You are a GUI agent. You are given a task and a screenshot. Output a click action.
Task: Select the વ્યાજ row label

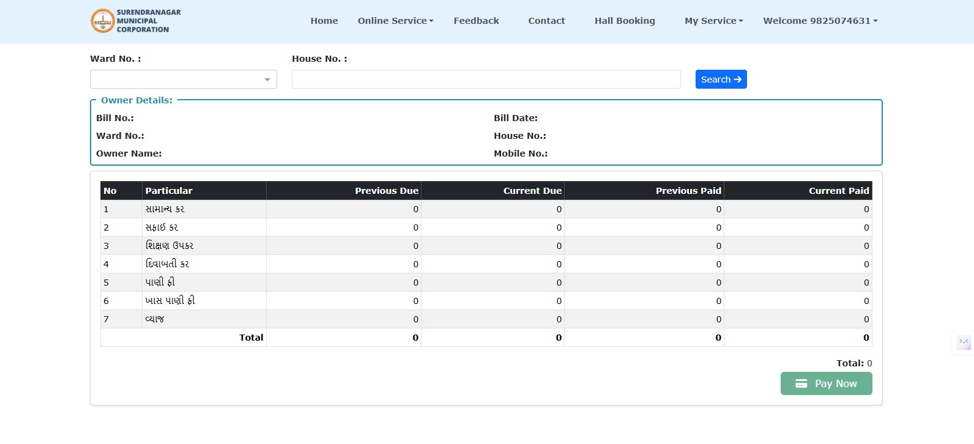pyautogui.click(x=155, y=319)
